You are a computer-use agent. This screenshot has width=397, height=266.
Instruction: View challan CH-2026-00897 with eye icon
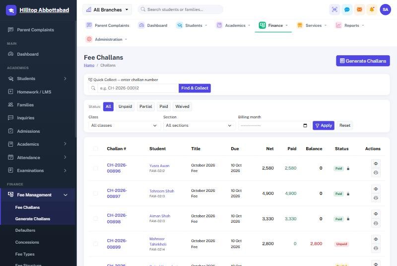point(376,189)
